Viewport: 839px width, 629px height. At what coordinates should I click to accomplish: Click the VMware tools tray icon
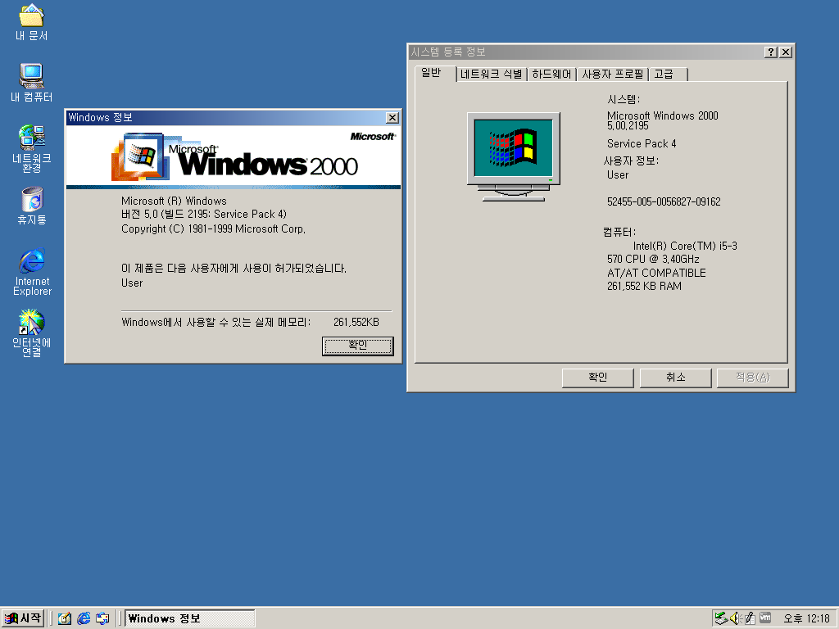tap(765, 618)
